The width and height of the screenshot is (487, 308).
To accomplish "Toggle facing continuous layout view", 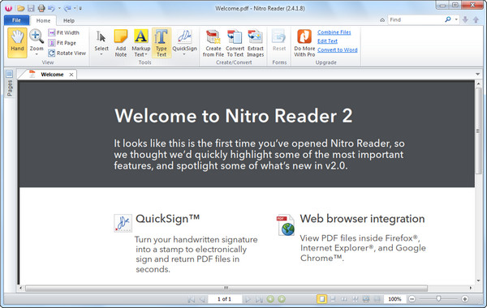I will pos(355,299).
